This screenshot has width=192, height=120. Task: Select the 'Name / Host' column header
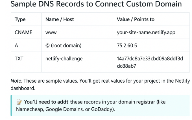pyautogui.click(x=60, y=19)
